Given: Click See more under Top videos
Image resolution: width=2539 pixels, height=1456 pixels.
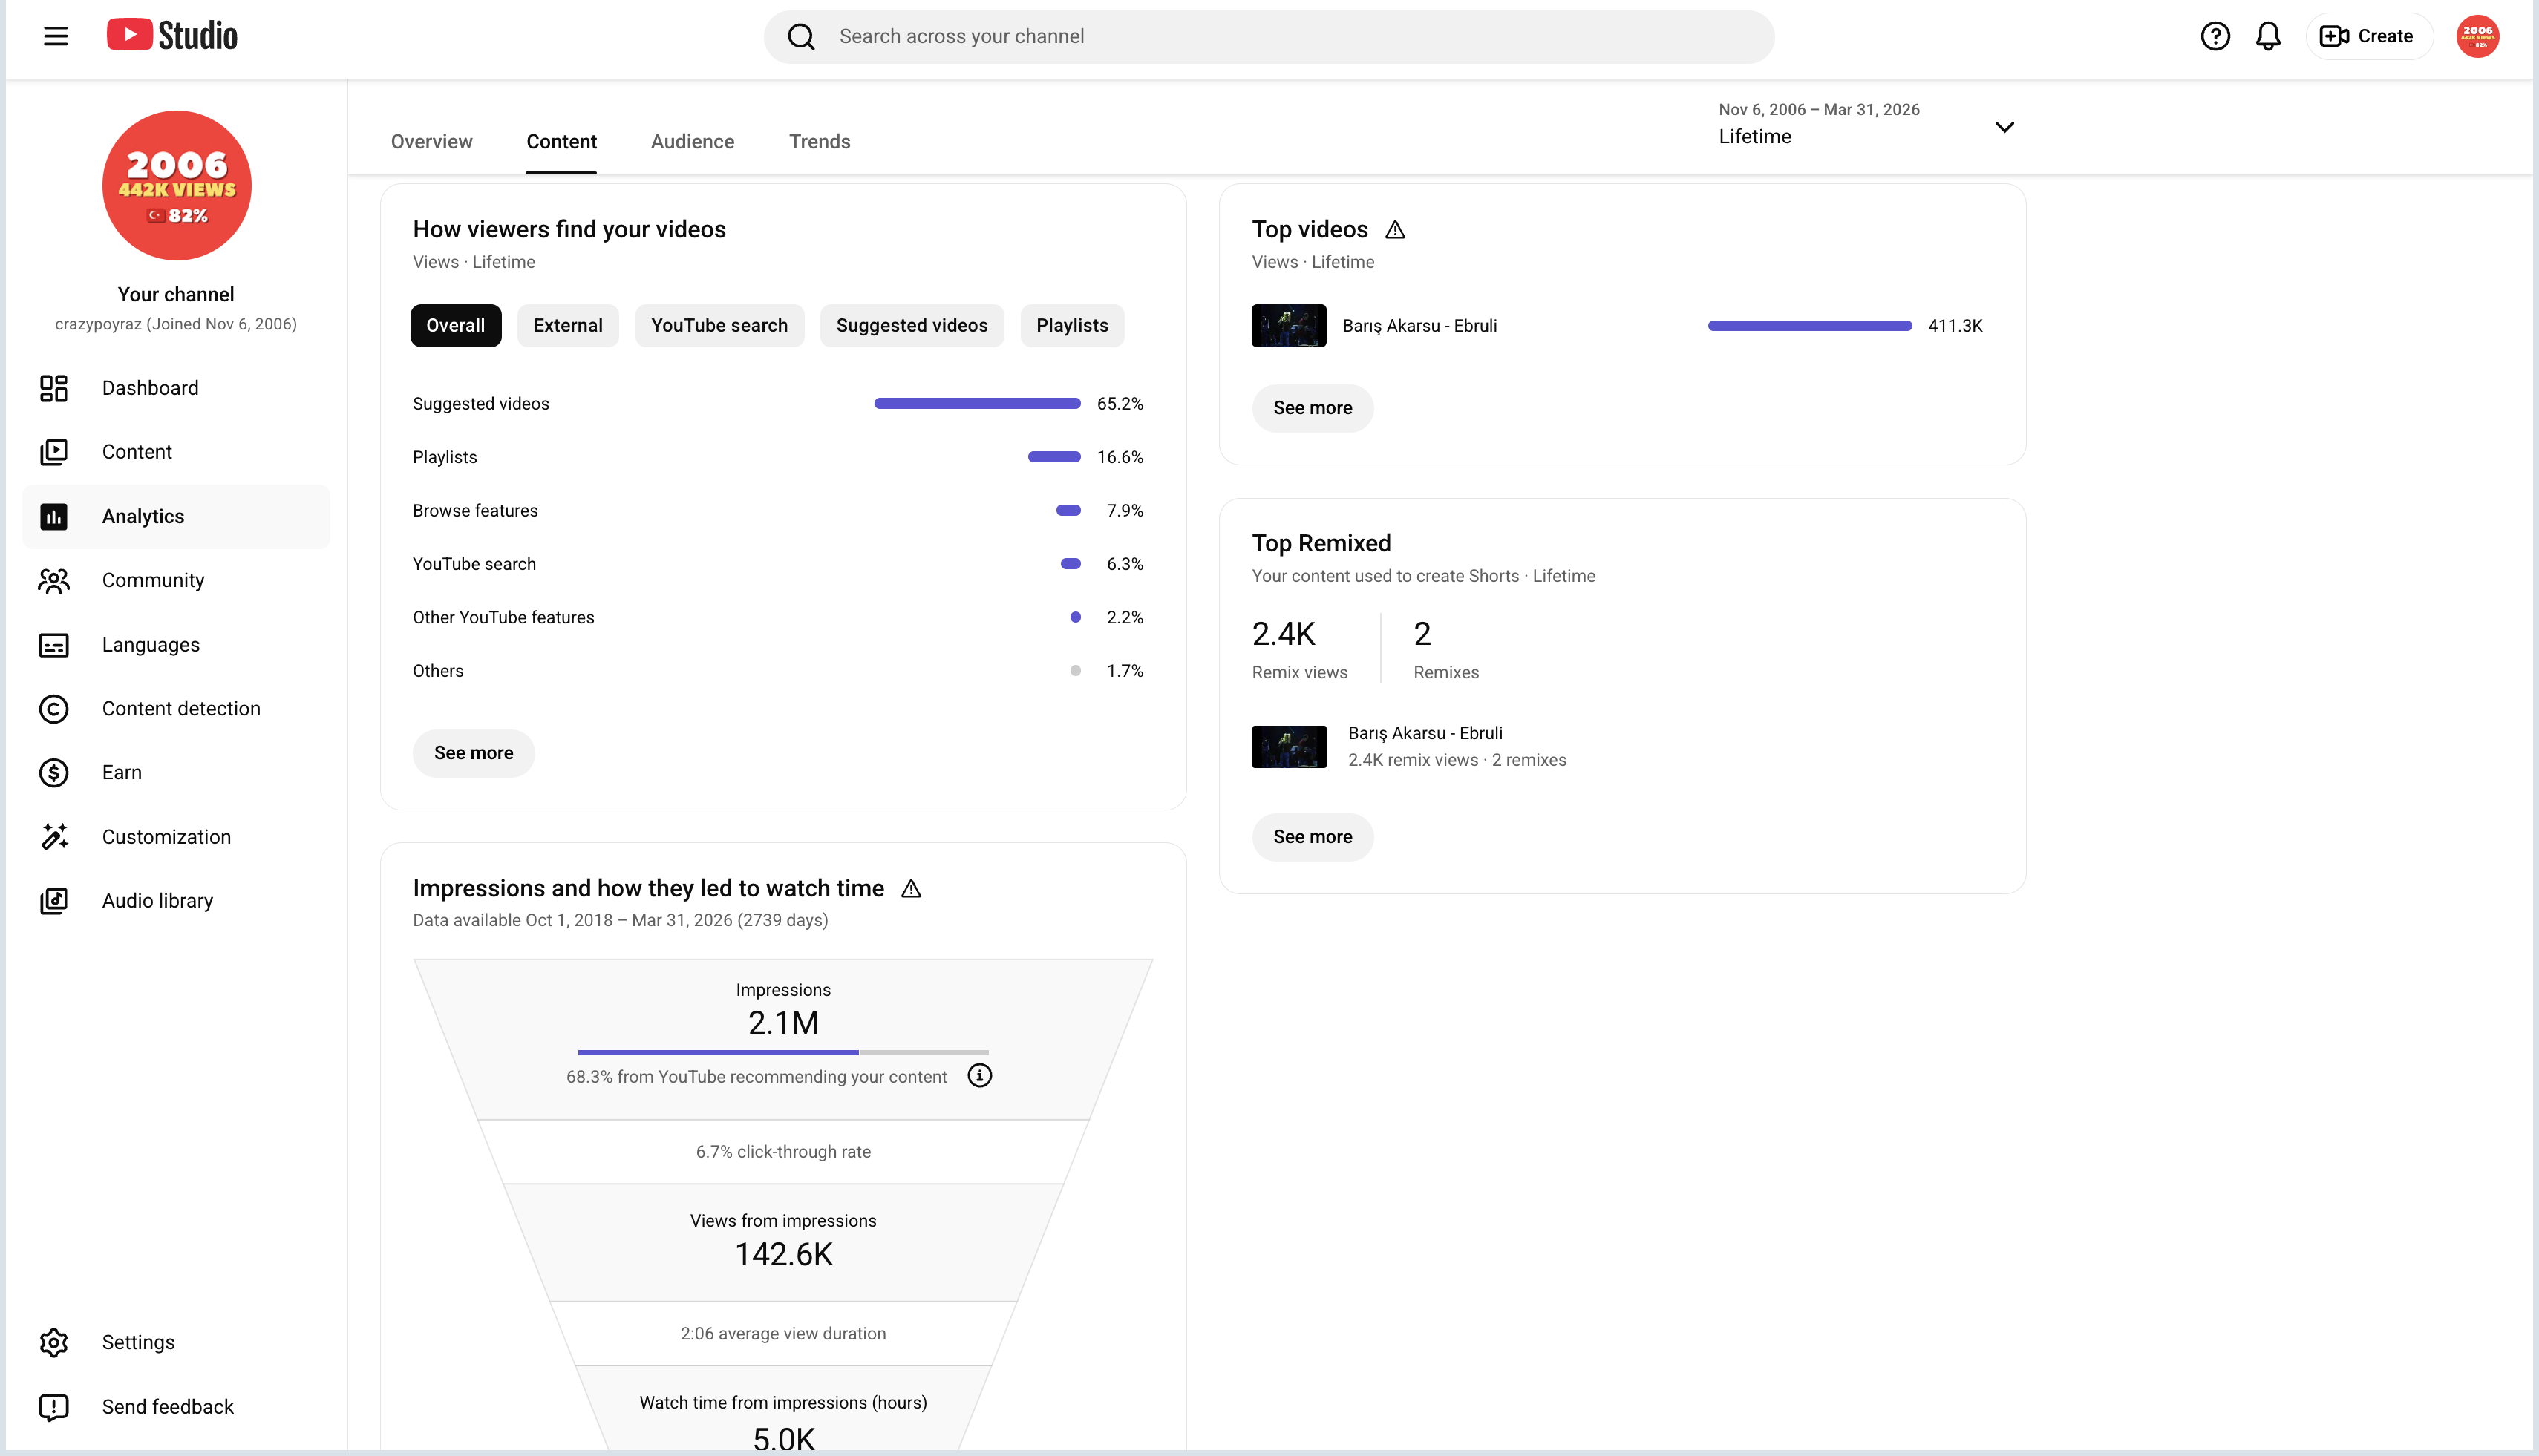Looking at the screenshot, I should [x=1313, y=408].
